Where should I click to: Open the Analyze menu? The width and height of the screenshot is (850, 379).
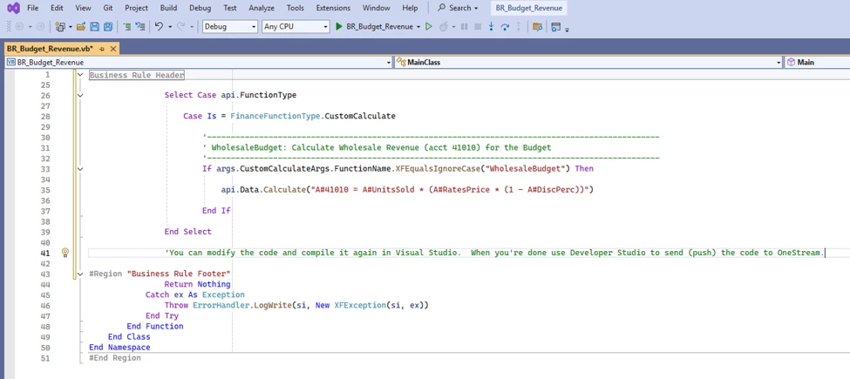coord(262,8)
